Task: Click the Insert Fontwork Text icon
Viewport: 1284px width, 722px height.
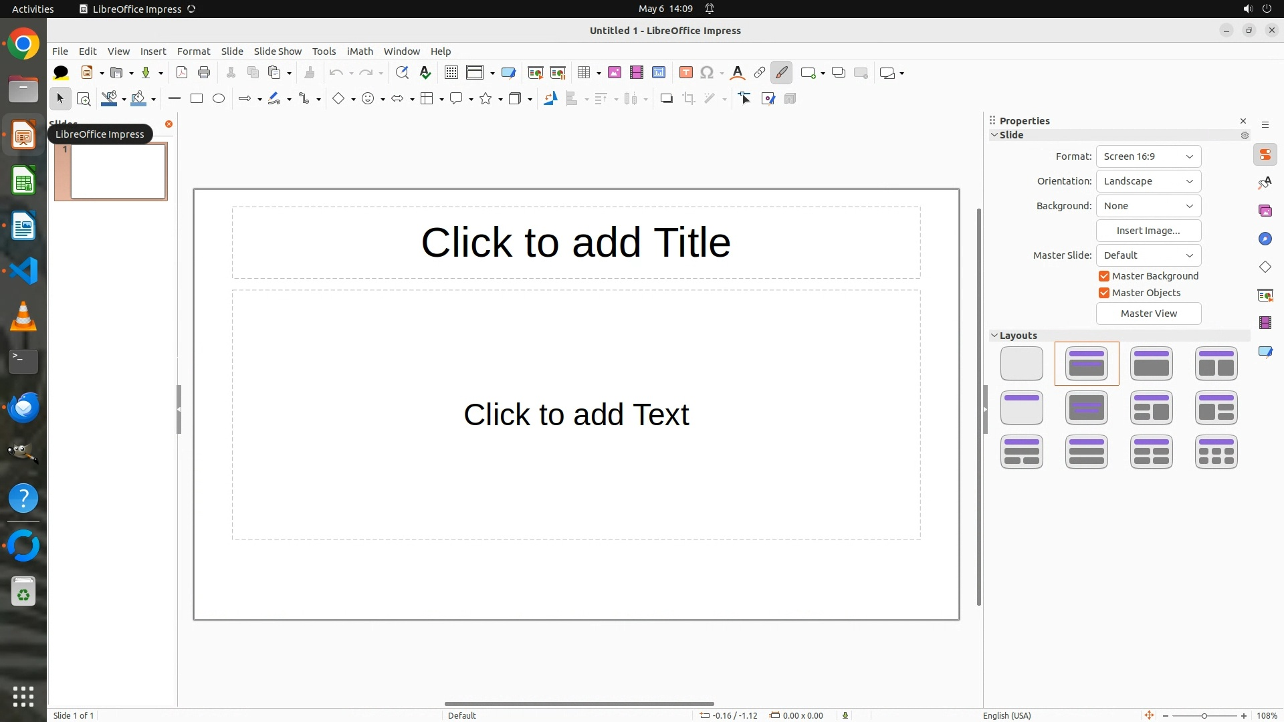Action: [738, 73]
